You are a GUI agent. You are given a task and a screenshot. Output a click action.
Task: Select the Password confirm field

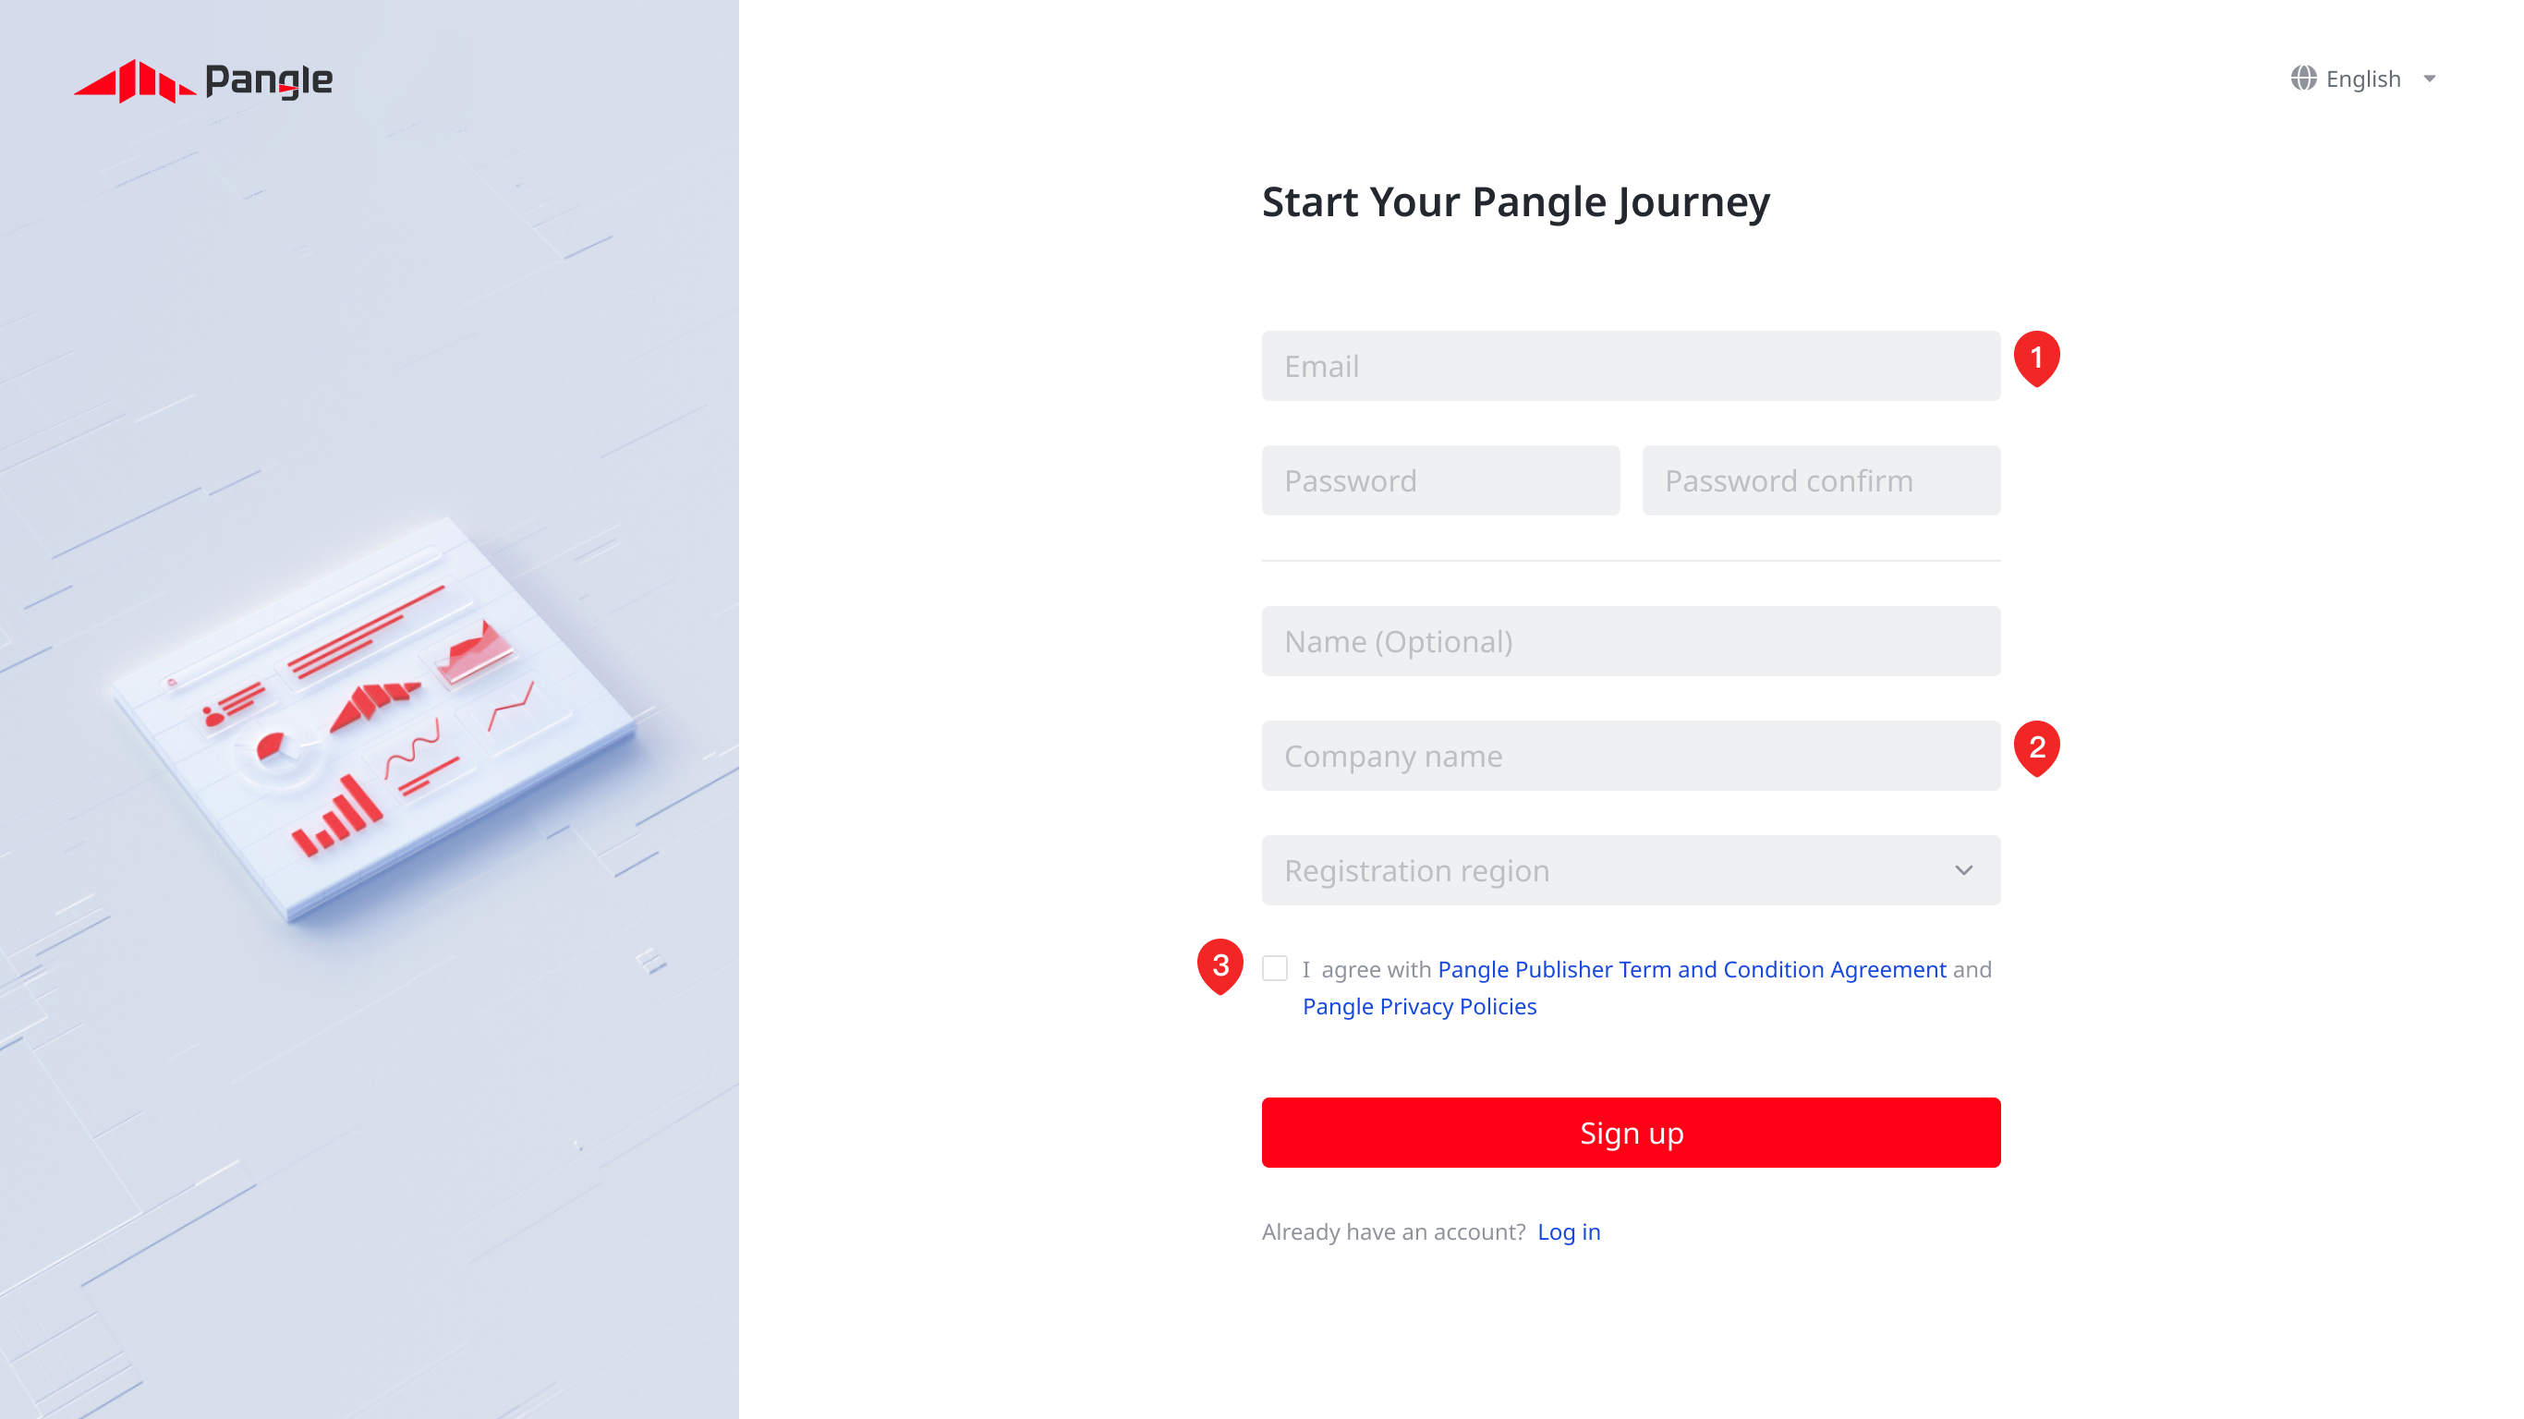point(1821,480)
